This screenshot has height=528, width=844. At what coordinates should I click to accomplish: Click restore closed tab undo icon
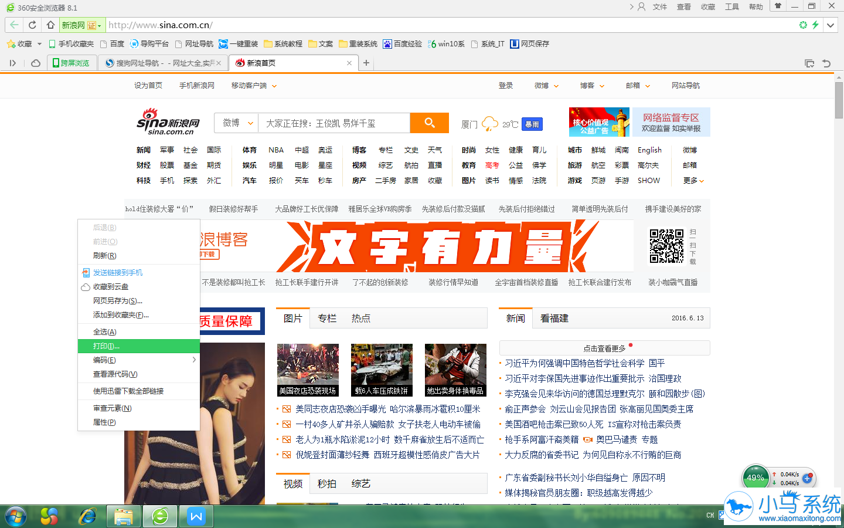pos(826,63)
